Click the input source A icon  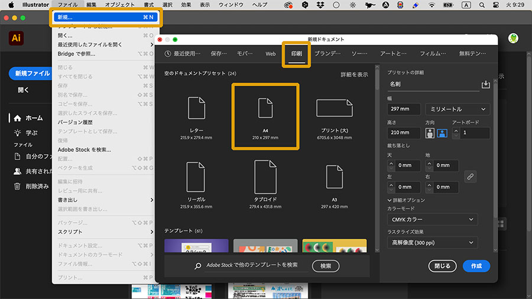click(466, 5)
